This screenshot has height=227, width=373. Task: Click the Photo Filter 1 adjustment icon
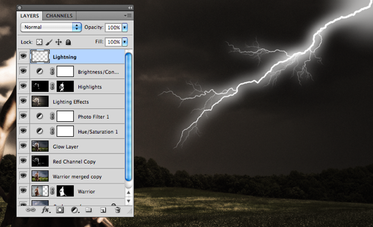click(40, 116)
